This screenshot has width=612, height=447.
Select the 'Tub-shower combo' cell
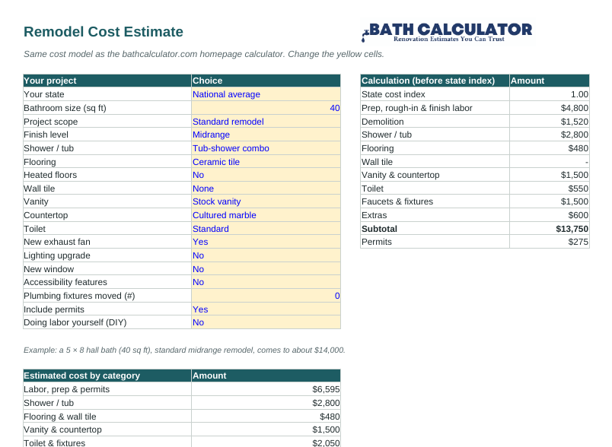[266, 148]
